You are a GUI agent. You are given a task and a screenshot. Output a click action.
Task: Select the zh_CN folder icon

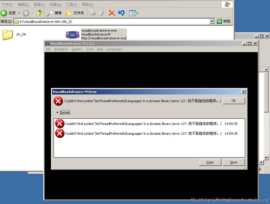pyautogui.click(x=8, y=35)
